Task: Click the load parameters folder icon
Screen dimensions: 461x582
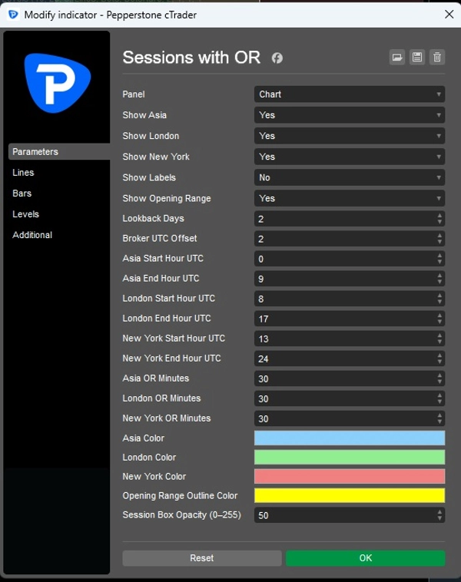Action: click(x=397, y=58)
